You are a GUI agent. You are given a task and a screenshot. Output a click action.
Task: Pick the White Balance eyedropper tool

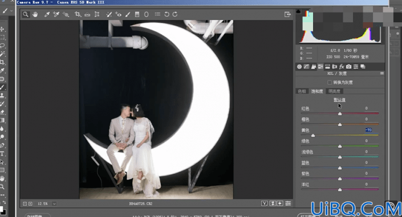click(47, 14)
